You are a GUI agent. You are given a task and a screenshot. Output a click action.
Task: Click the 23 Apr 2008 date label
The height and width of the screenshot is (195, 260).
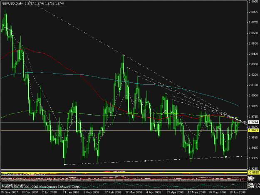click(x=175, y=193)
